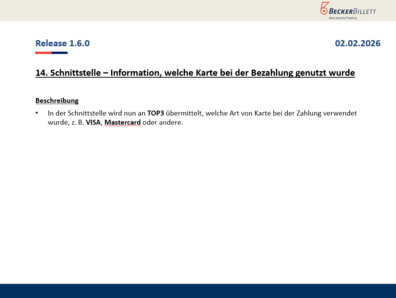The height and width of the screenshot is (298, 396).
Task: Click the red accent bar under Release
Action: pyautogui.click(x=43, y=53)
